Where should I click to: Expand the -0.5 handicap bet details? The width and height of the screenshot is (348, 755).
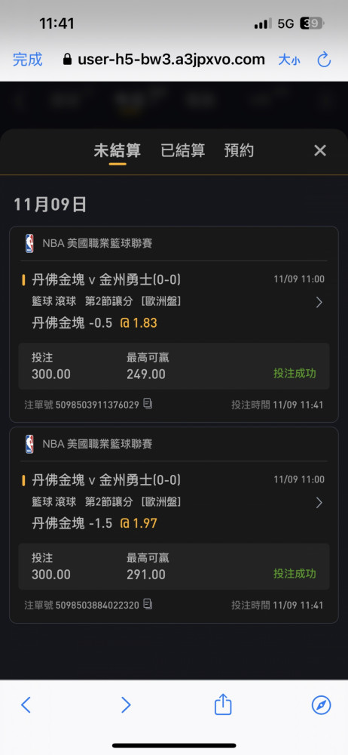pos(319,303)
